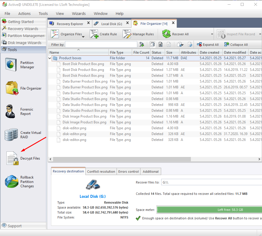Viewport: 262px width, 236px height.
Task: Launch File Organizer from the Tools sidebar
Action: point(12,88)
